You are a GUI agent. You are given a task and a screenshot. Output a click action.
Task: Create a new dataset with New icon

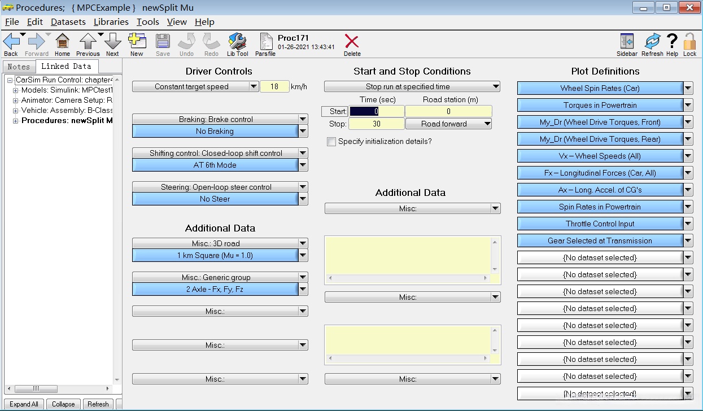137,42
